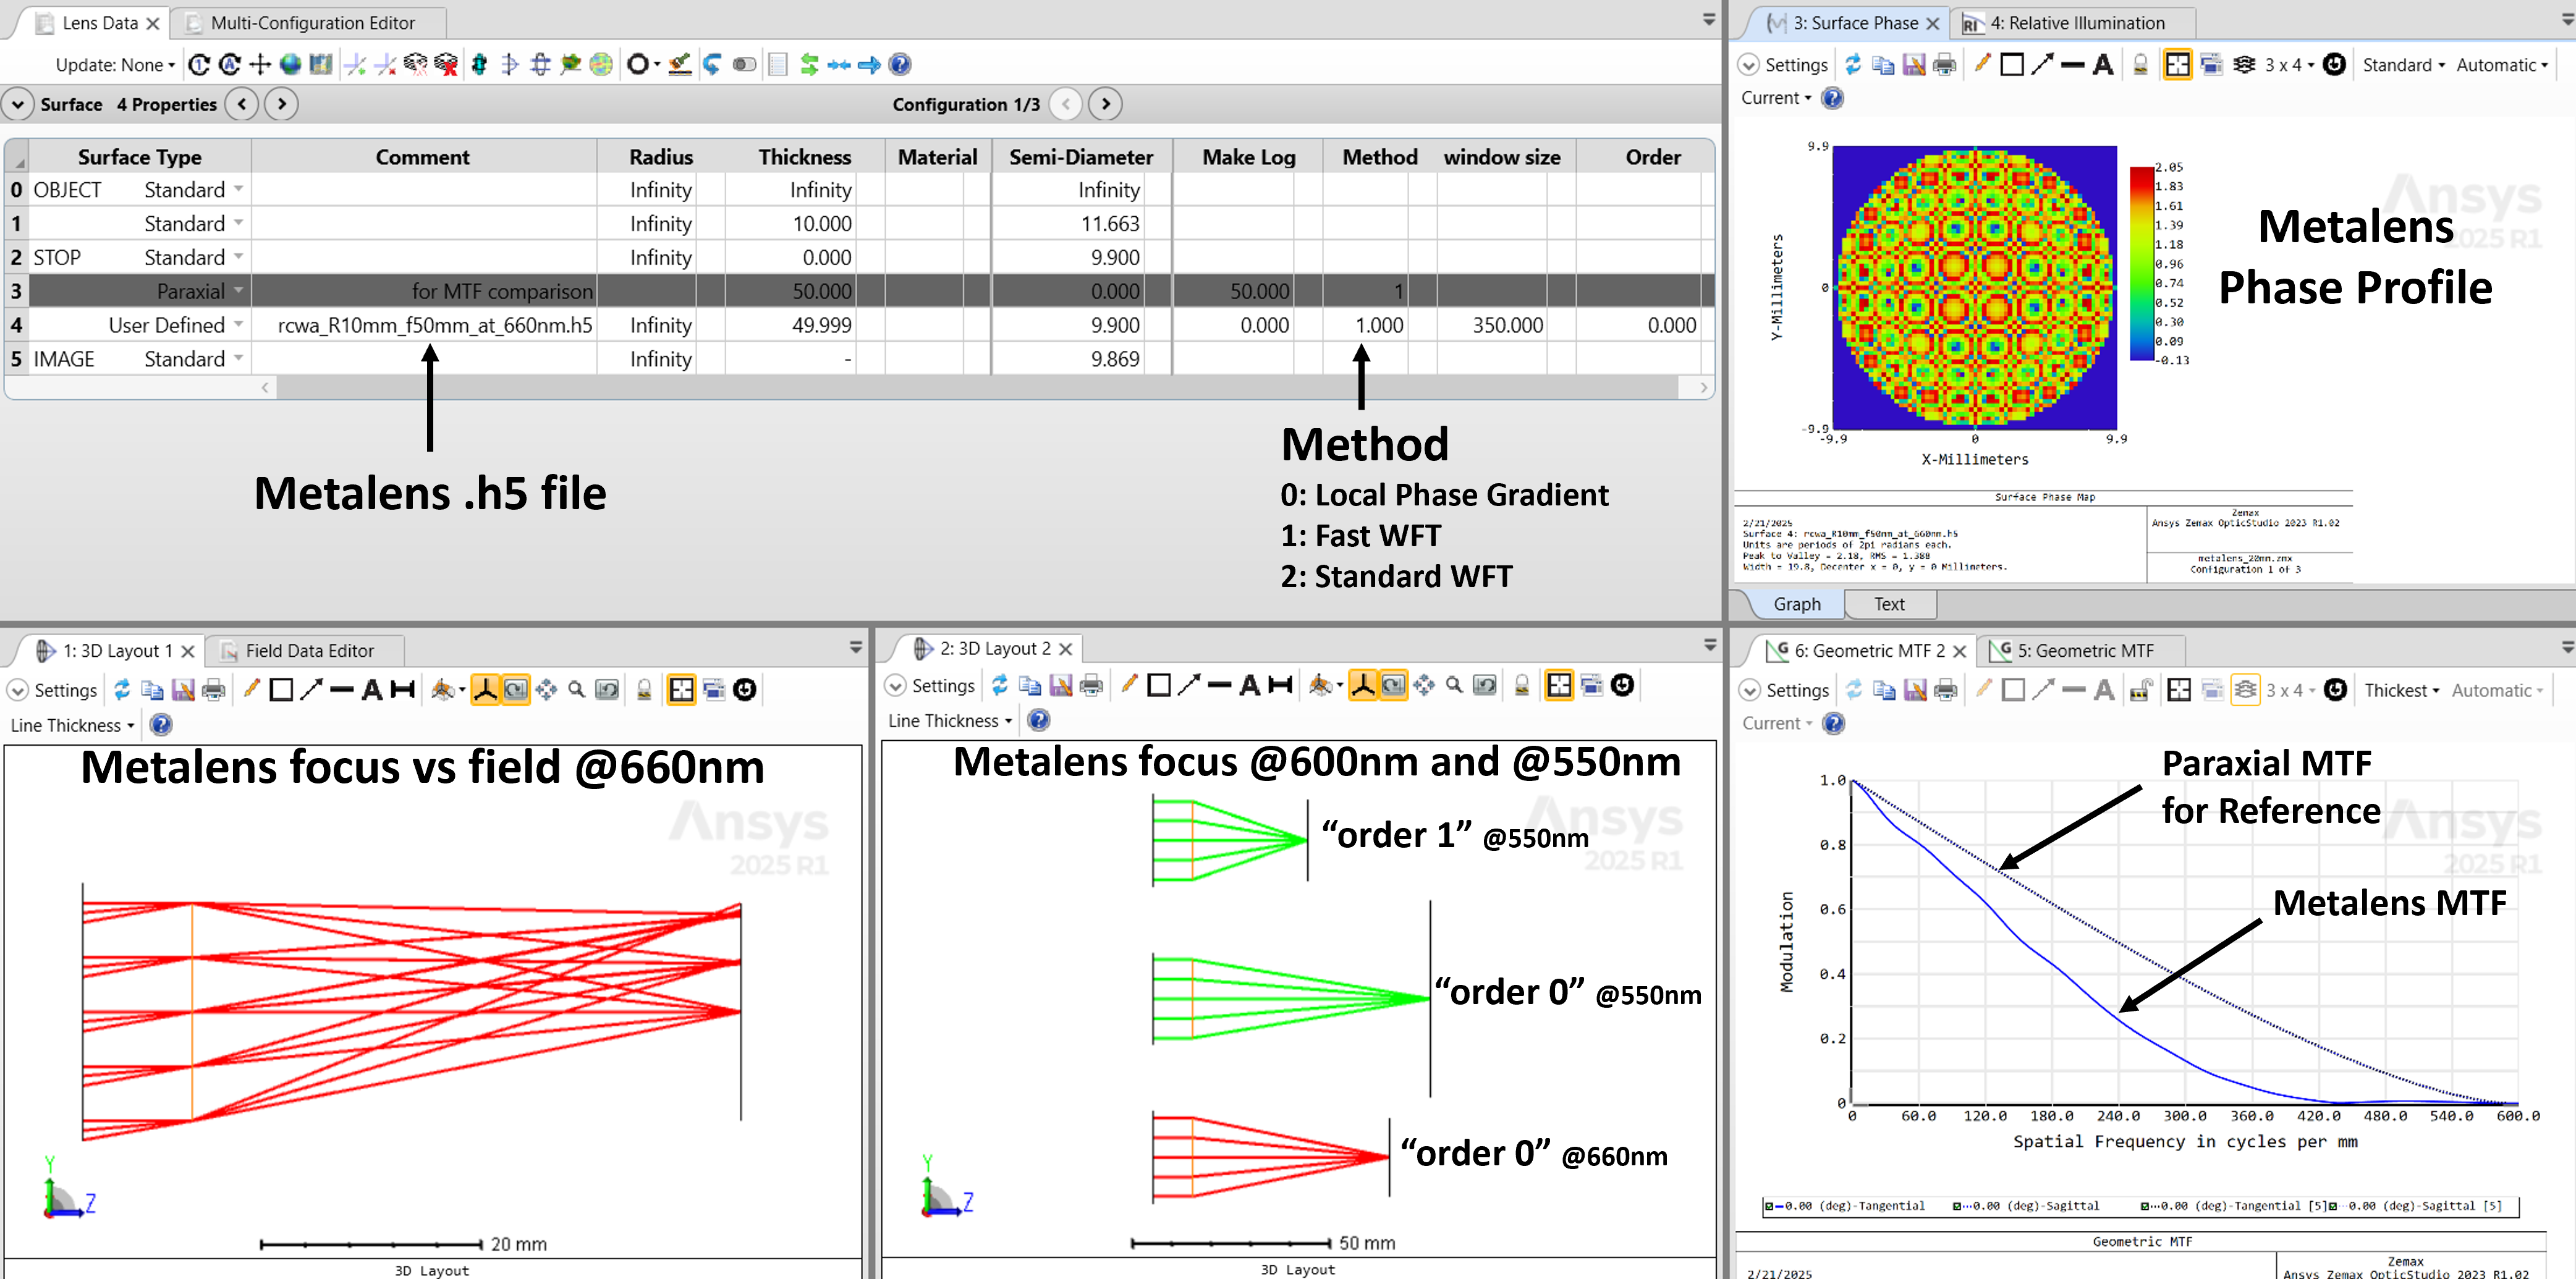Open surface type dropdown for User Defined row

click(x=239, y=325)
